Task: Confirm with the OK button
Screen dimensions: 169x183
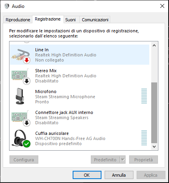Action: (87, 175)
